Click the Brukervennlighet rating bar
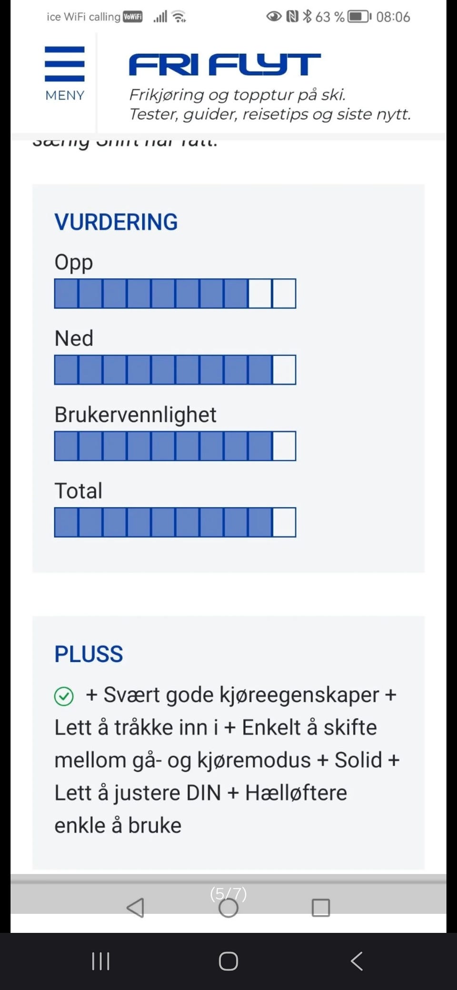This screenshot has width=457, height=990. tap(175, 446)
